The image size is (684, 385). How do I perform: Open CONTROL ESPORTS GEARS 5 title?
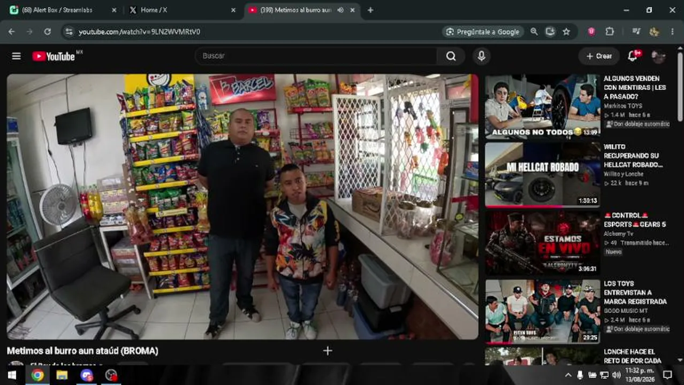coord(635,220)
